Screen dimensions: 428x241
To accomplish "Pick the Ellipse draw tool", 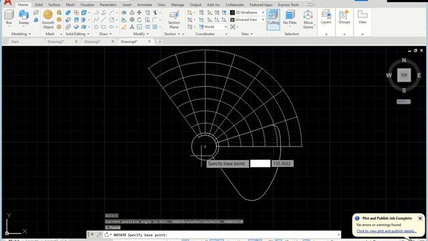I will pyautogui.click(x=112, y=27).
